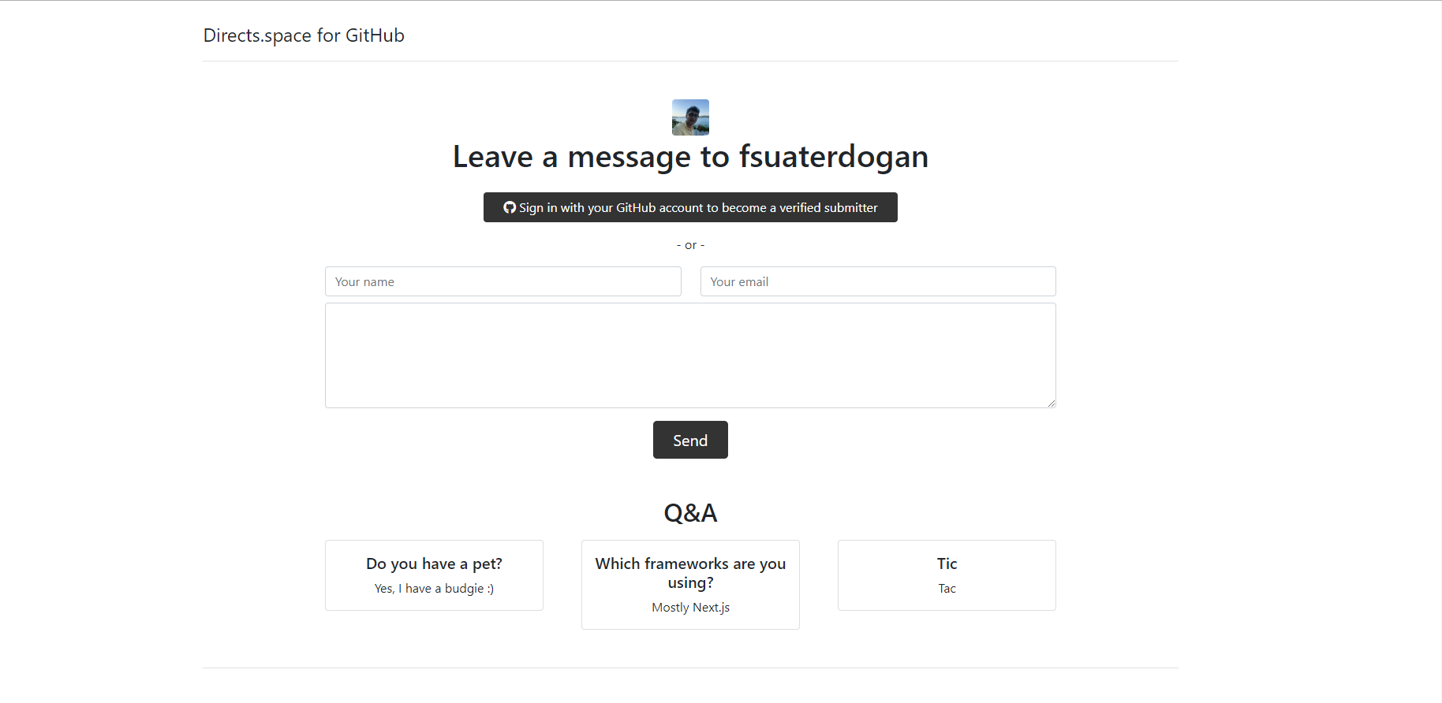The image size is (1442, 703).
Task: Click the 'Mostly Next.js' answer text
Action: pyautogui.click(x=690, y=608)
